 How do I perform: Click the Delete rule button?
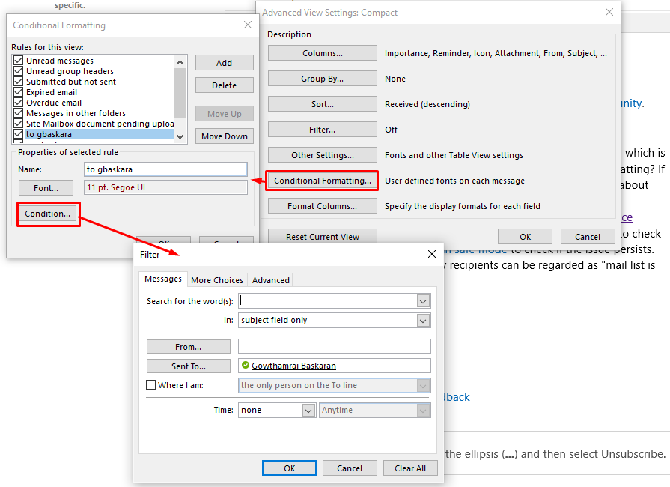point(225,85)
